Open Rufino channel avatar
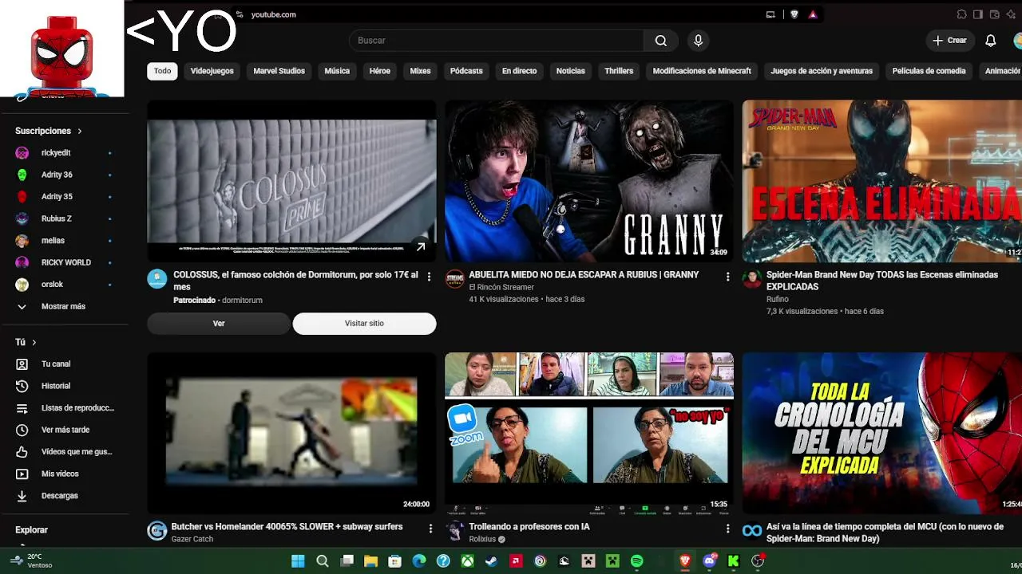The height and width of the screenshot is (574, 1022). [752, 278]
